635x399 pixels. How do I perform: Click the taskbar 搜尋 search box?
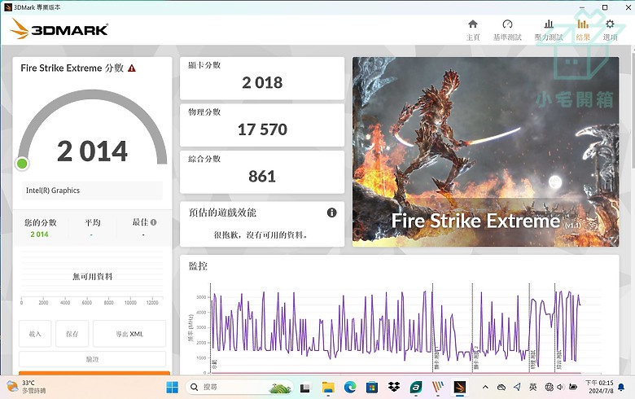click(x=239, y=388)
